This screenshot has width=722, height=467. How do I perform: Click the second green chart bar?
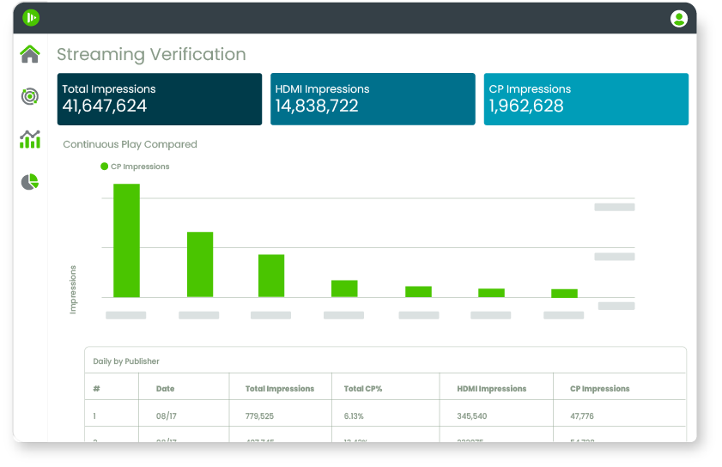[200, 264]
